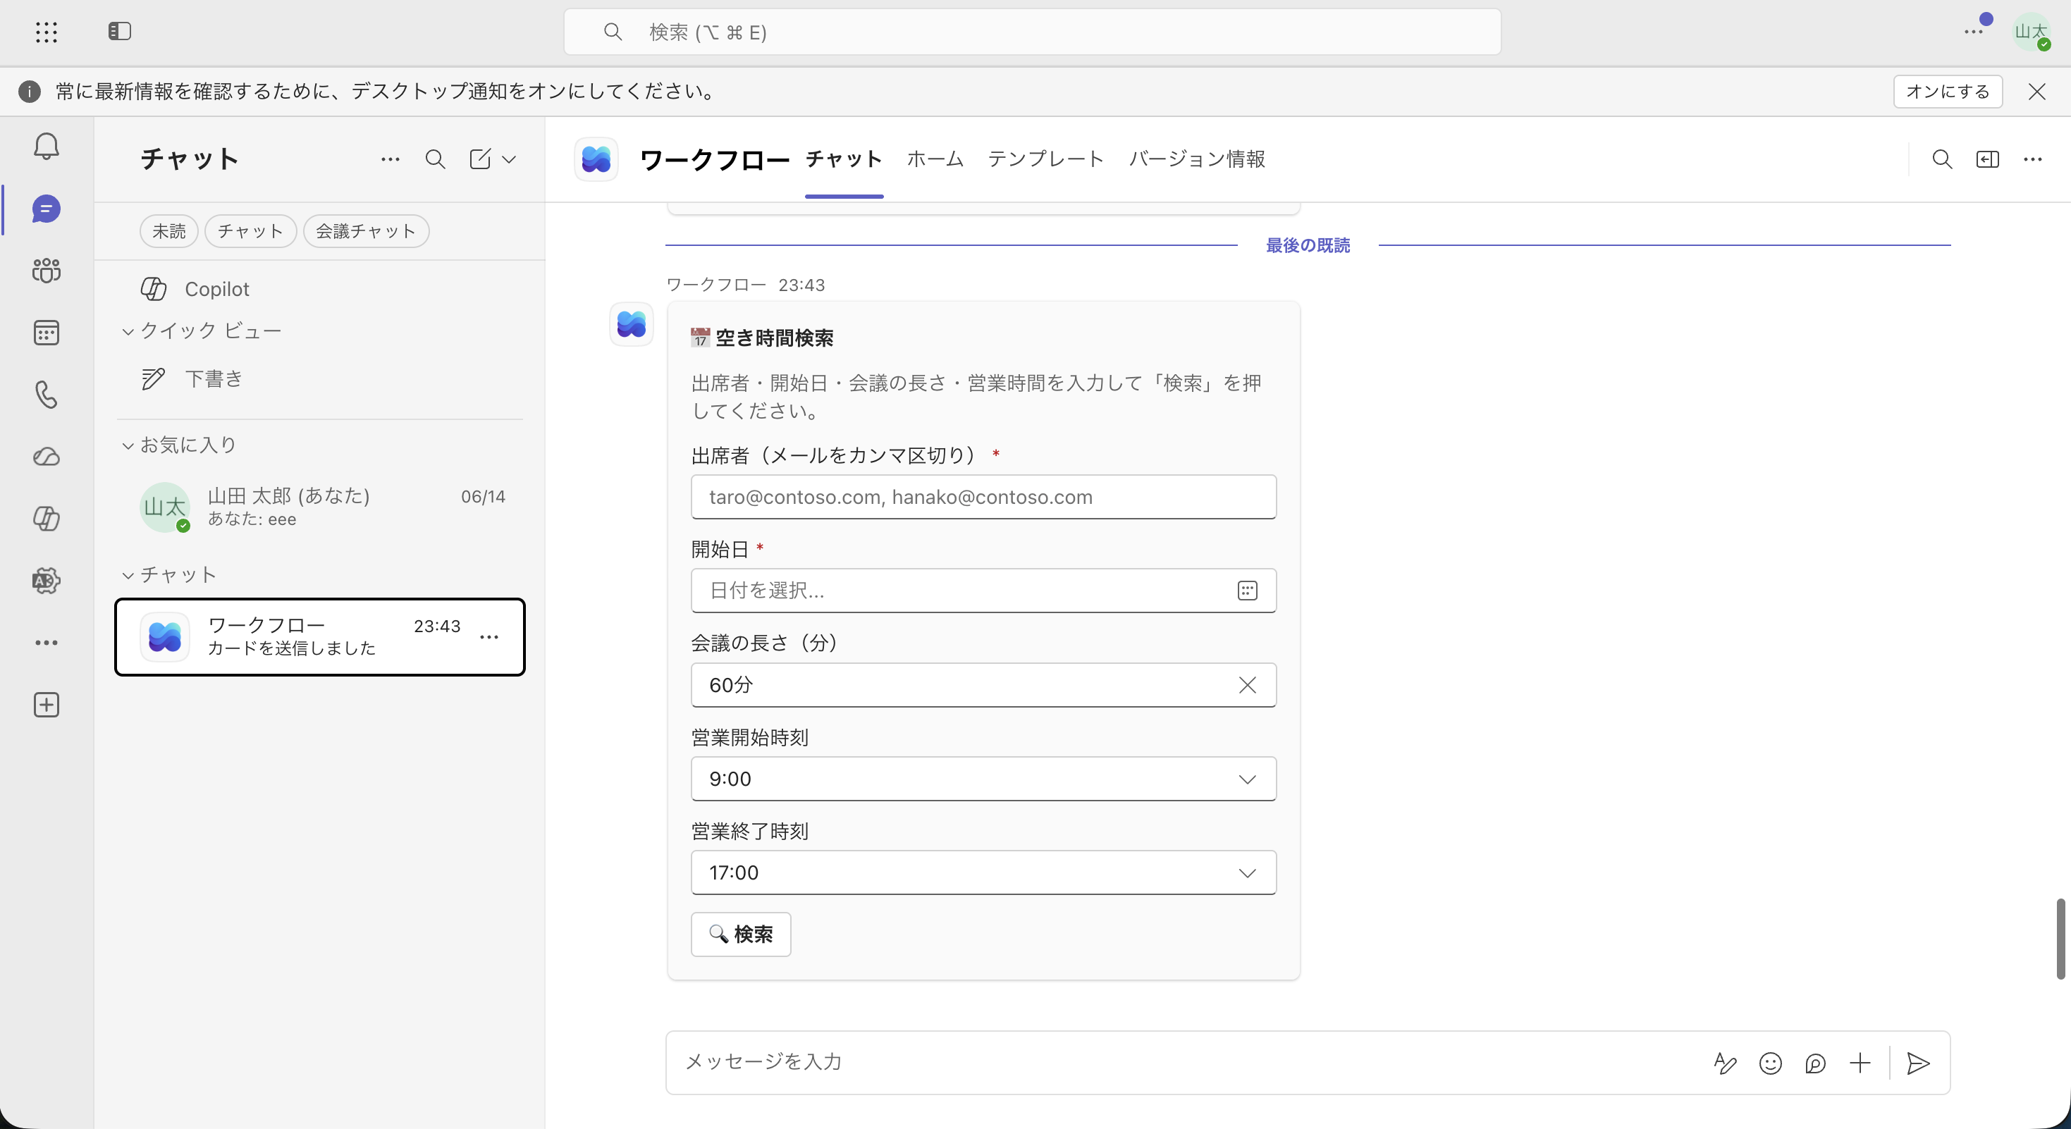The width and height of the screenshot is (2071, 1129).
Task: Focus the 開始日 date input field
Action: (x=983, y=591)
